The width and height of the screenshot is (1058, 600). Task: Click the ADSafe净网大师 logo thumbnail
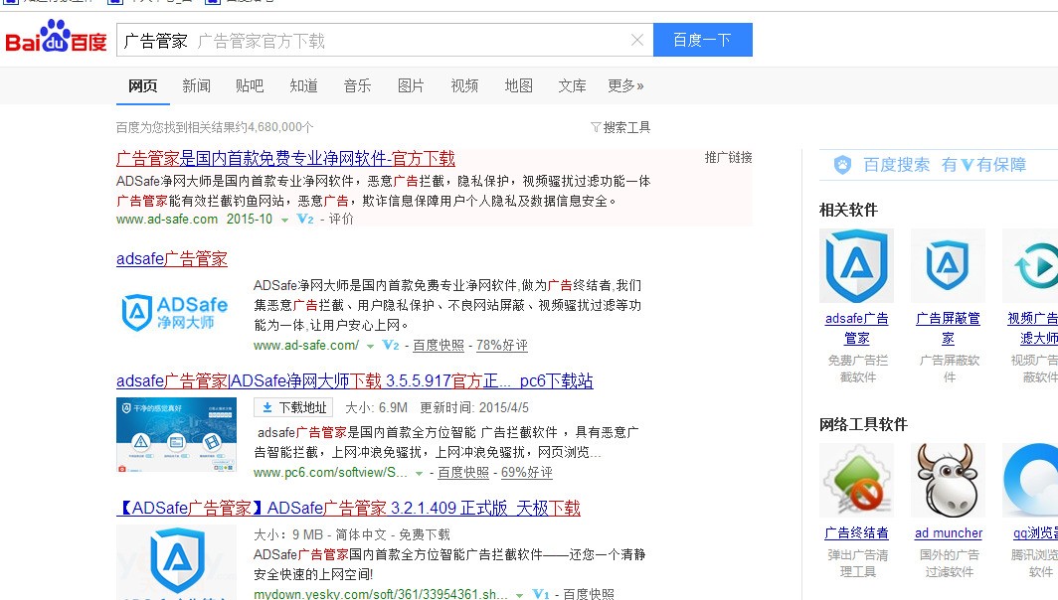(x=175, y=313)
